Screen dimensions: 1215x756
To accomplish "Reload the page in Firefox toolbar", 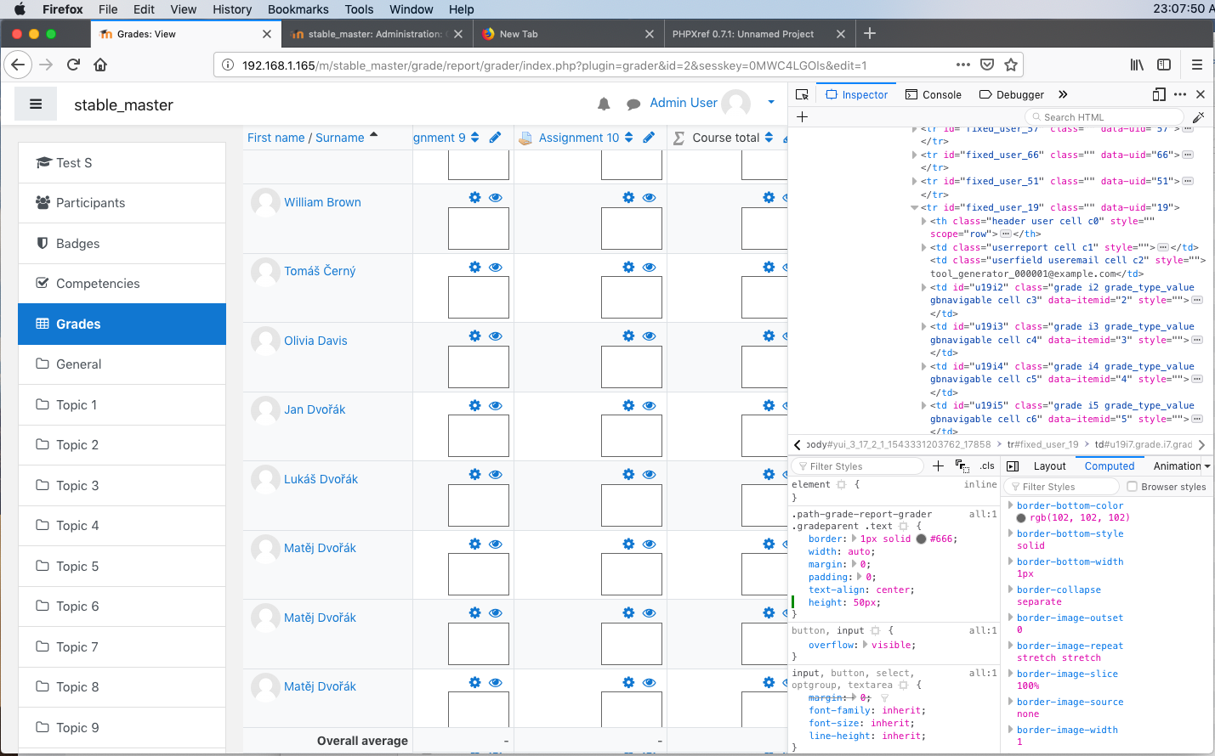I will click(x=74, y=65).
